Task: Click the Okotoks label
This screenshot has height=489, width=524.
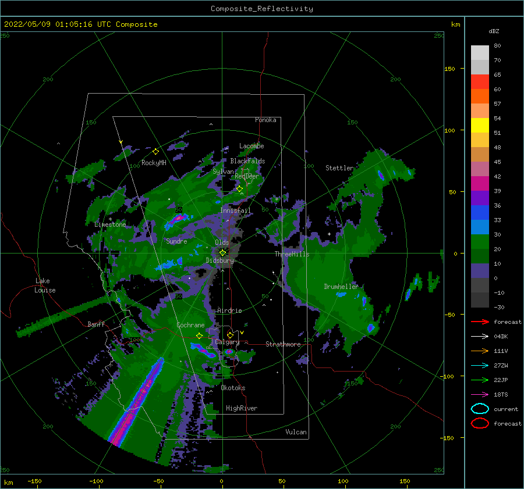Action: 233,388
